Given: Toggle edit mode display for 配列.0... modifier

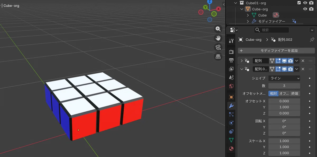Looking at the screenshot, I should pos(278,69).
